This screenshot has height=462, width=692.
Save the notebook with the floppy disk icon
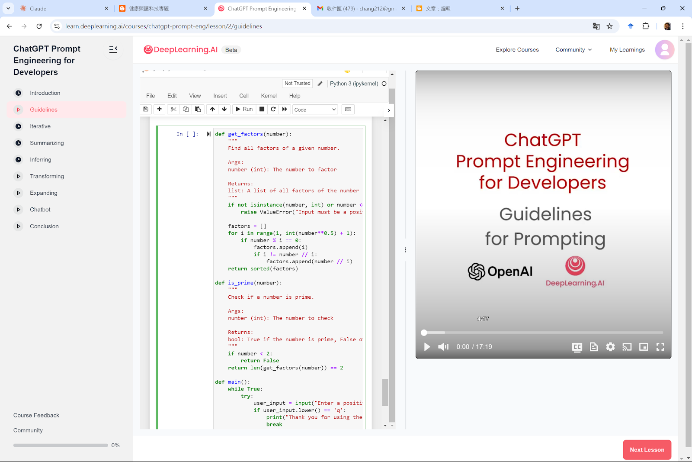coord(146,109)
